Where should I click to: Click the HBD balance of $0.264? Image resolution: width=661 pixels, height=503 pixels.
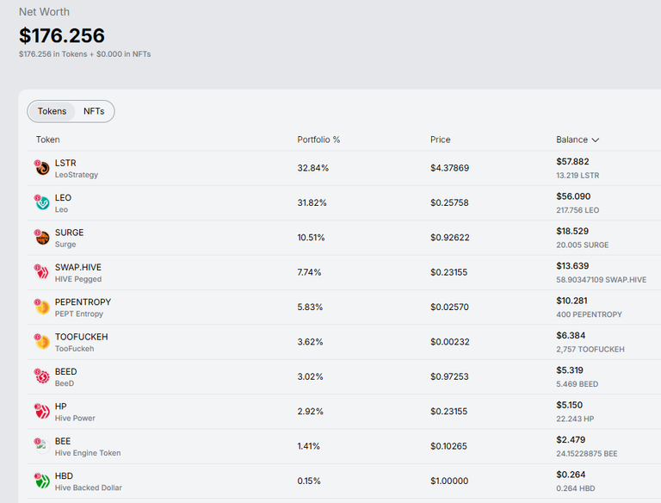[x=571, y=475]
